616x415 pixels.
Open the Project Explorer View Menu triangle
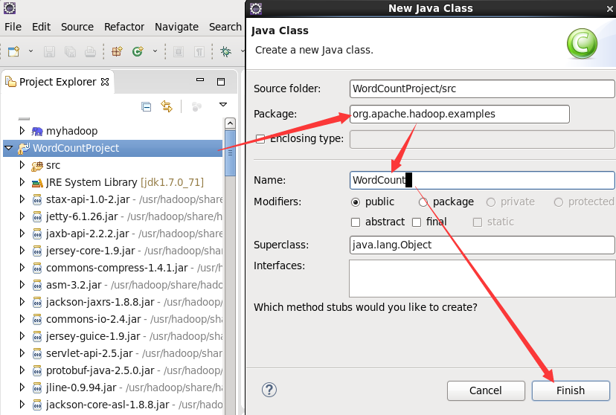(x=222, y=104)
